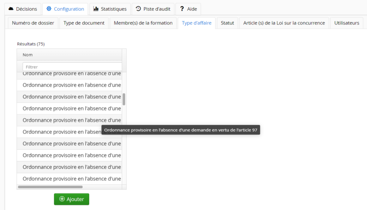The image size is (367, 210).
Task: Select the list row with the tooltip
Action: coord(60,132)
